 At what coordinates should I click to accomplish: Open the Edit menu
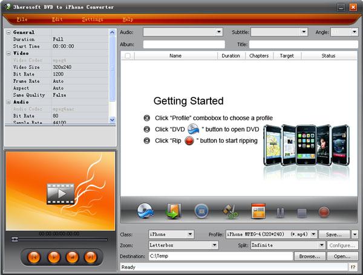57,19
